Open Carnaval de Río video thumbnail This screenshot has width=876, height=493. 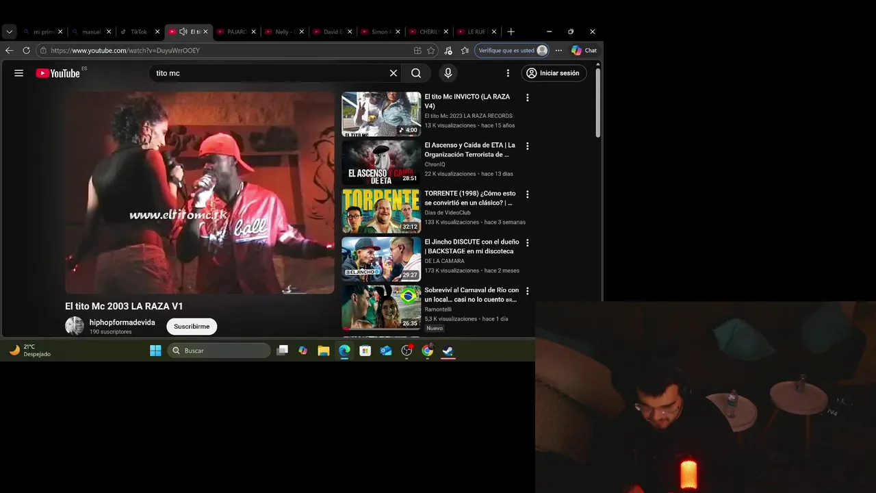(381, 307)
